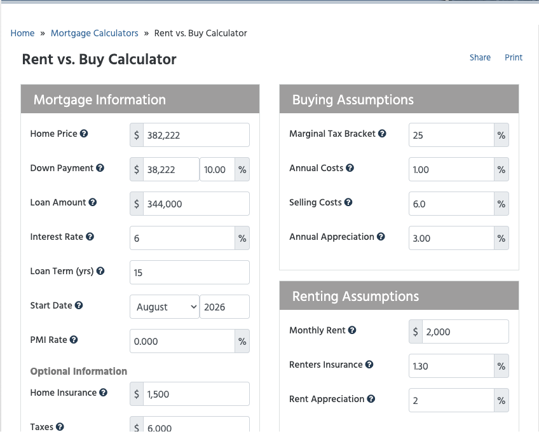
Task: Click the Selling Costs help icon
Action: tap(348, 202)
